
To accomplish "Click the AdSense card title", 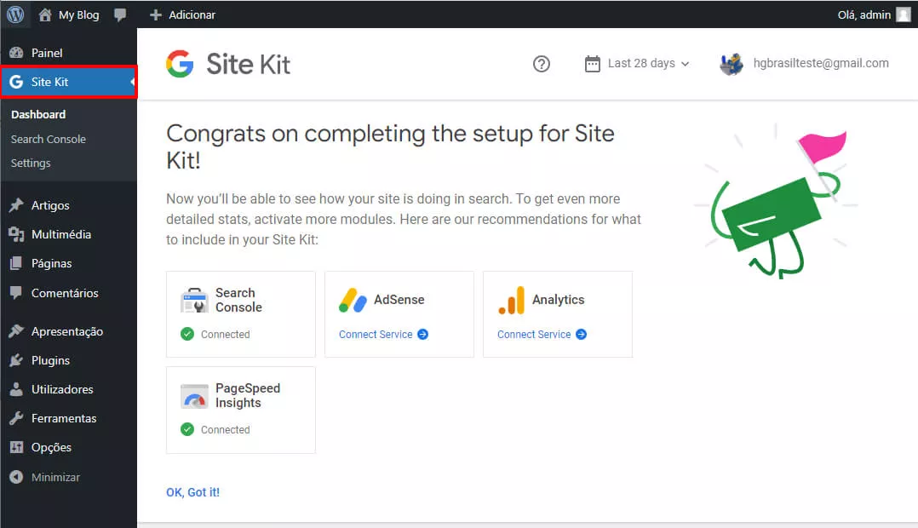I will click(x=399, y=300).
